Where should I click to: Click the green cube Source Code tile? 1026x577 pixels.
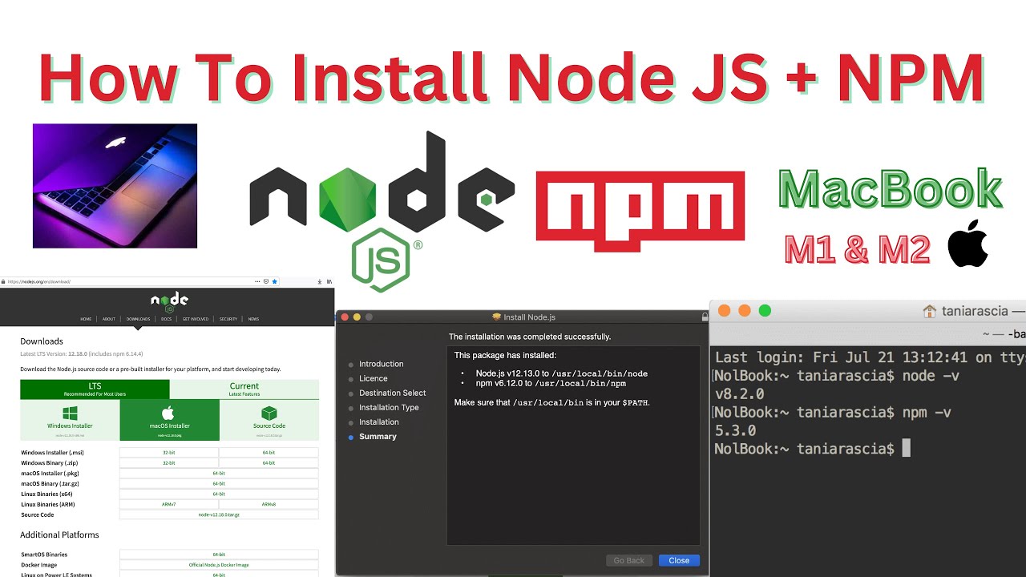(269, 420)
